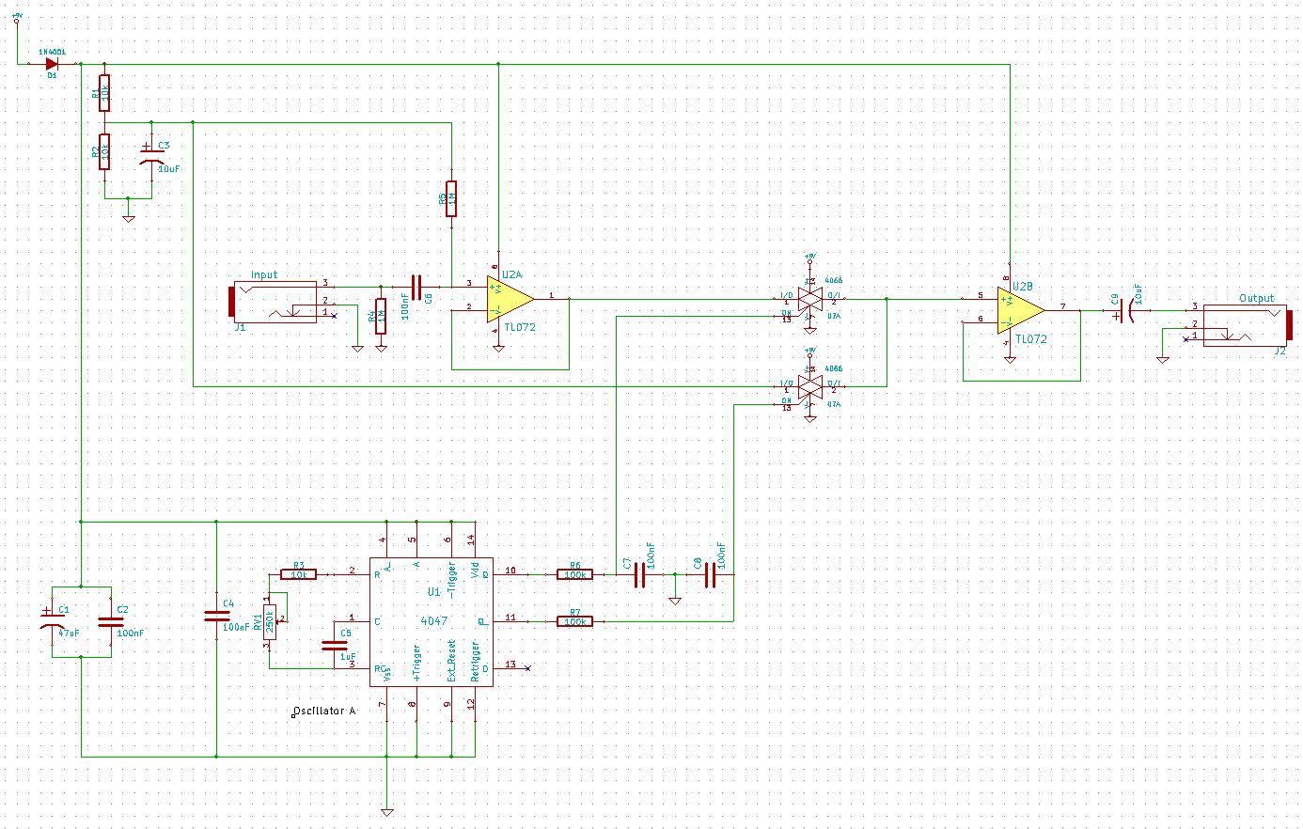This screenshot has width=1303, height=829.
Task: Click the 4047 oscillator IC U1
Action: point(432,620)
